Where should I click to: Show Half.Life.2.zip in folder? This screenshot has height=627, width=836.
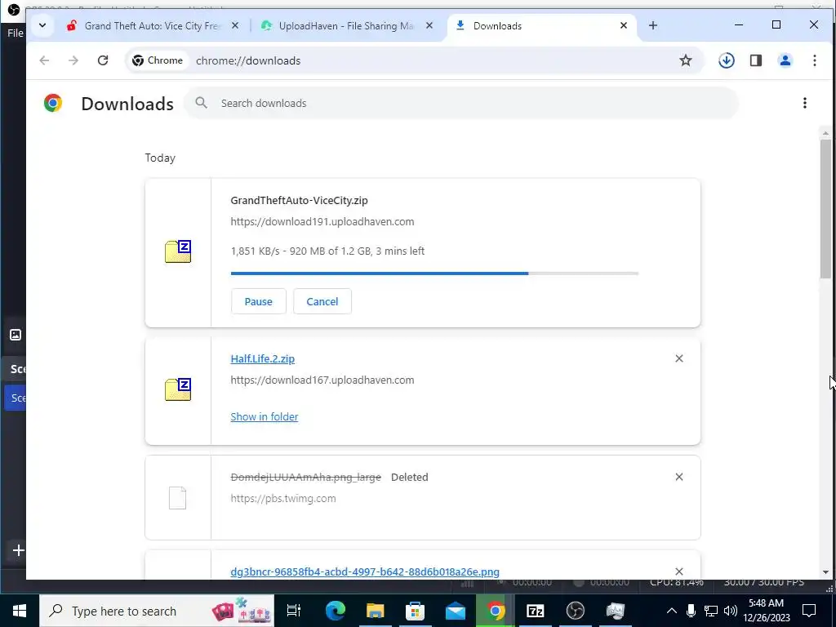(264, 417)
